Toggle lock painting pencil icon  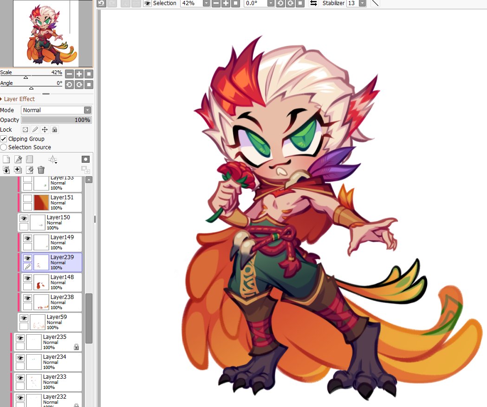point(35,129)
